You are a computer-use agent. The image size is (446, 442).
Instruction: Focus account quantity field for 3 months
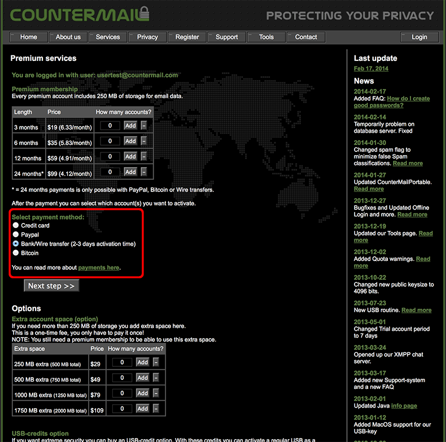tap(110, 125)
